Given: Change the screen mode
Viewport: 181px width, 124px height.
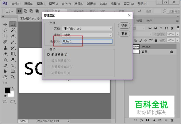Looking at the screenshot, I should 13,101.
